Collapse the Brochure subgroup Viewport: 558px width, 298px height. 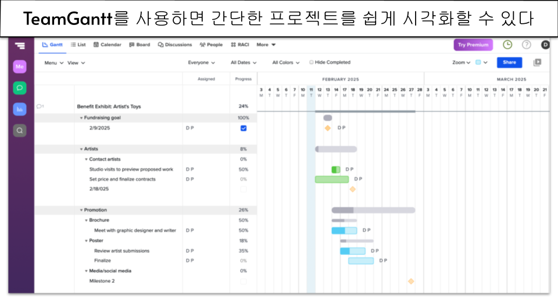(x=86, y=221)
